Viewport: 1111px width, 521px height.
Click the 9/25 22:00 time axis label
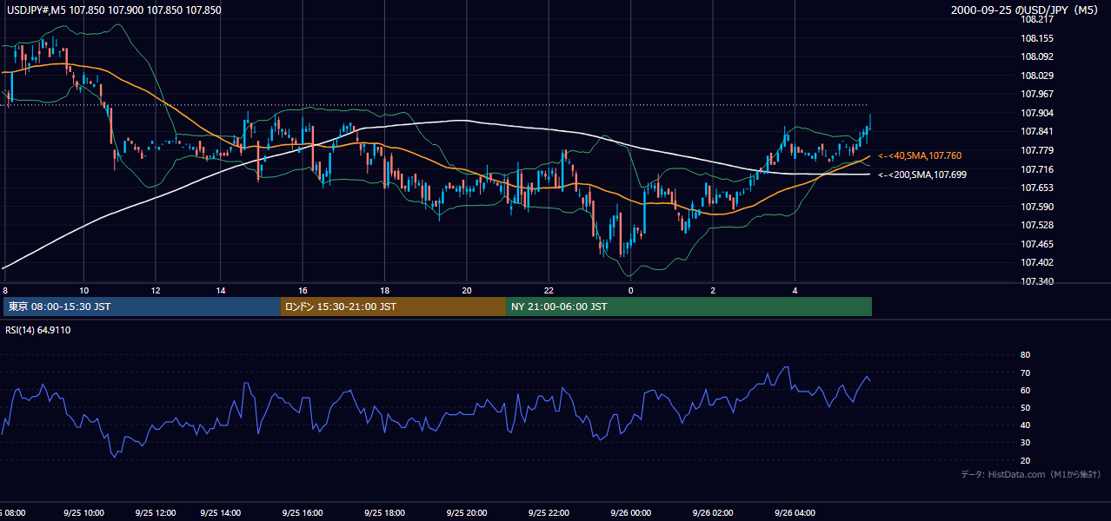(549, 512)
